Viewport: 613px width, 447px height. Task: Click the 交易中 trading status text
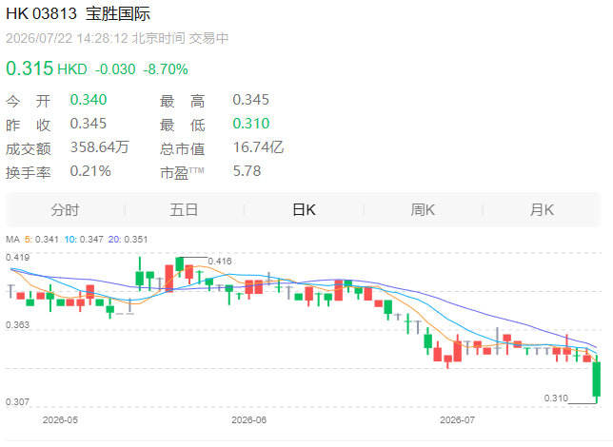pyautogui.click(x=208, y=38)
